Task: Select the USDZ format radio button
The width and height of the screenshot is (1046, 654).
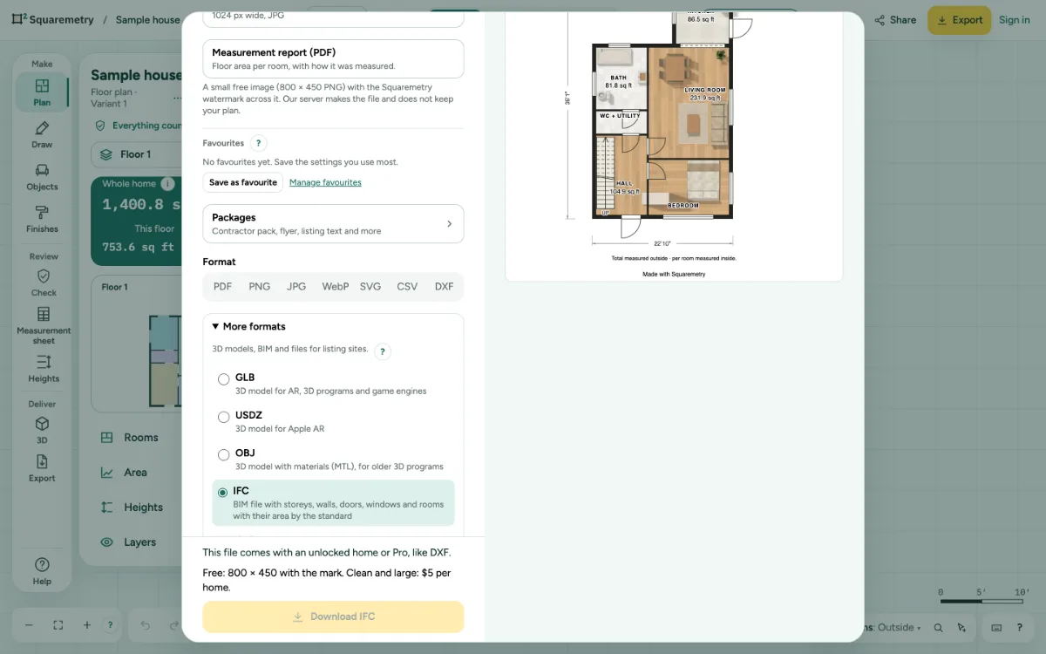Action: [x=224, y=417]
